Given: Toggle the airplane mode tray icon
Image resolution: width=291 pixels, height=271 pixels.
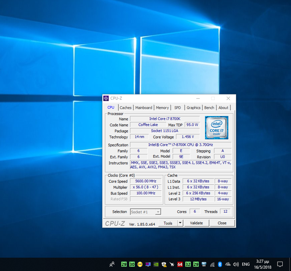Looking at the screenshot, I should coord(172,264).
